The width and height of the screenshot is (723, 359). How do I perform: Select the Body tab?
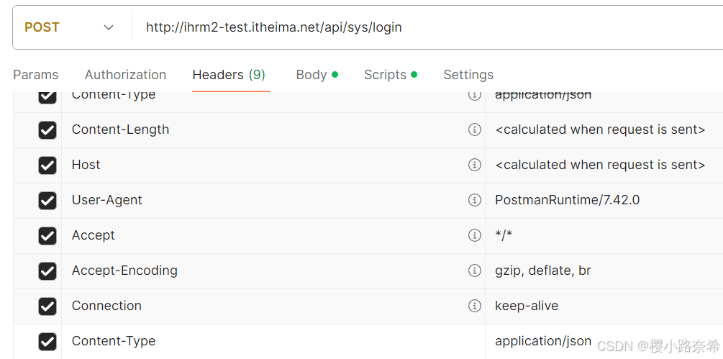[x=312, y=75]
